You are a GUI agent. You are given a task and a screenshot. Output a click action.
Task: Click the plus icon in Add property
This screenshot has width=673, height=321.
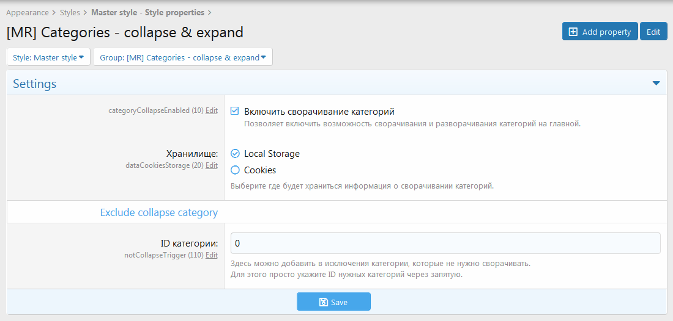573,32
